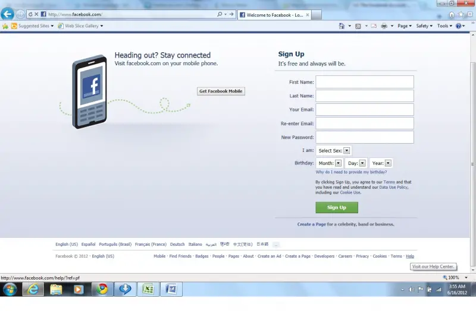This screenshot has height=311, width=476.
Task: Click the browser Forward arrow button
Action: click(x=20, y=14)
